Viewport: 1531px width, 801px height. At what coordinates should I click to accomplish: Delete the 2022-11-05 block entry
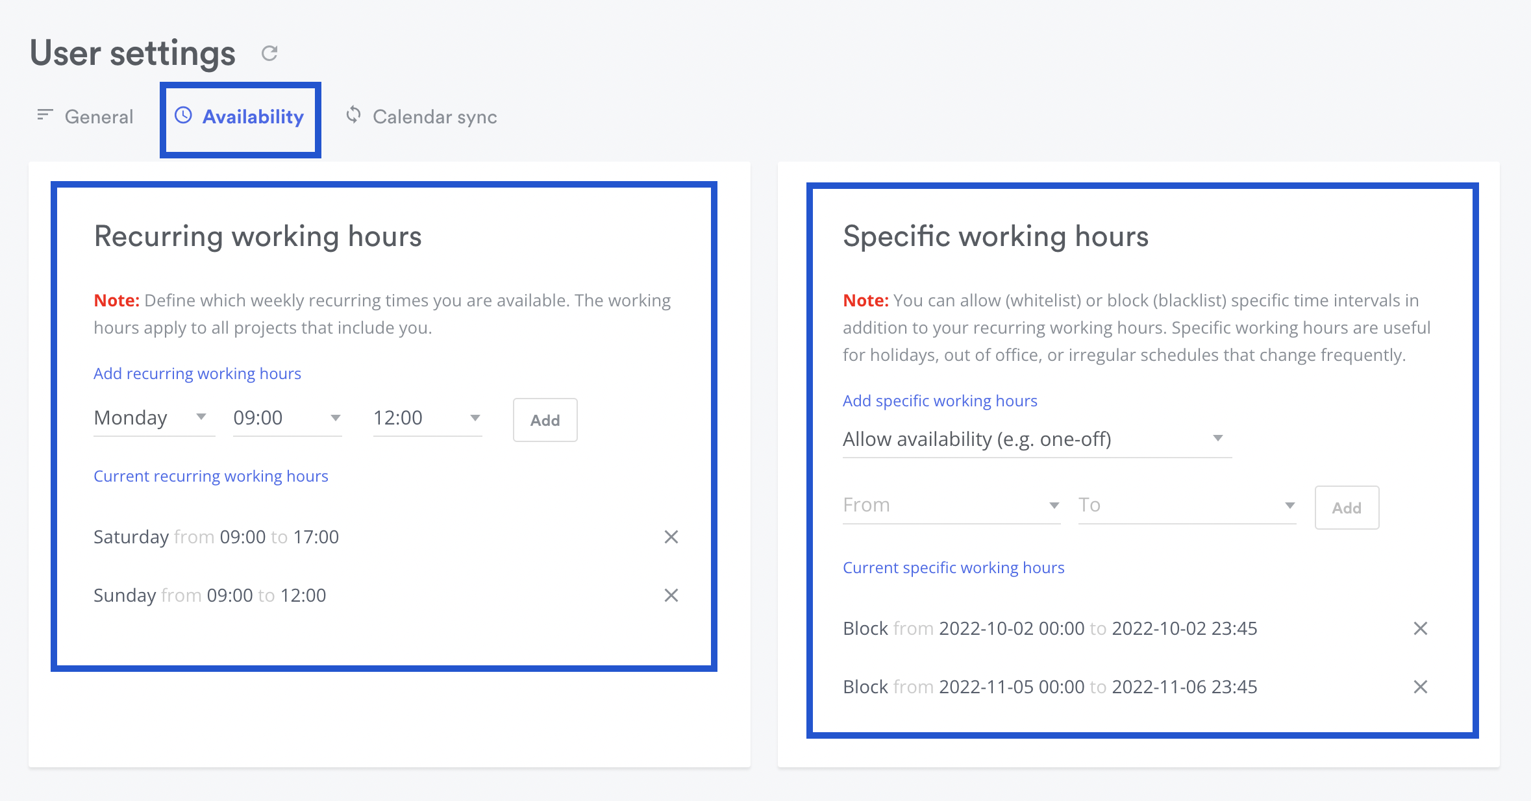point(1420,687)
